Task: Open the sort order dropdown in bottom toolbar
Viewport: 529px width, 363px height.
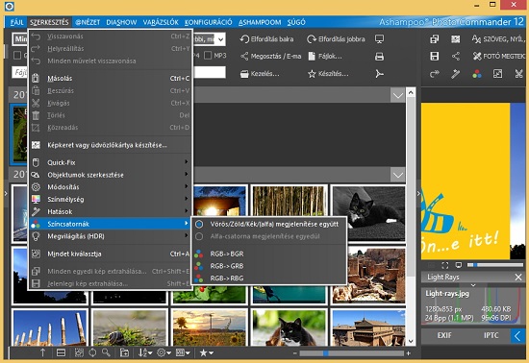Action: click(145, 352)
